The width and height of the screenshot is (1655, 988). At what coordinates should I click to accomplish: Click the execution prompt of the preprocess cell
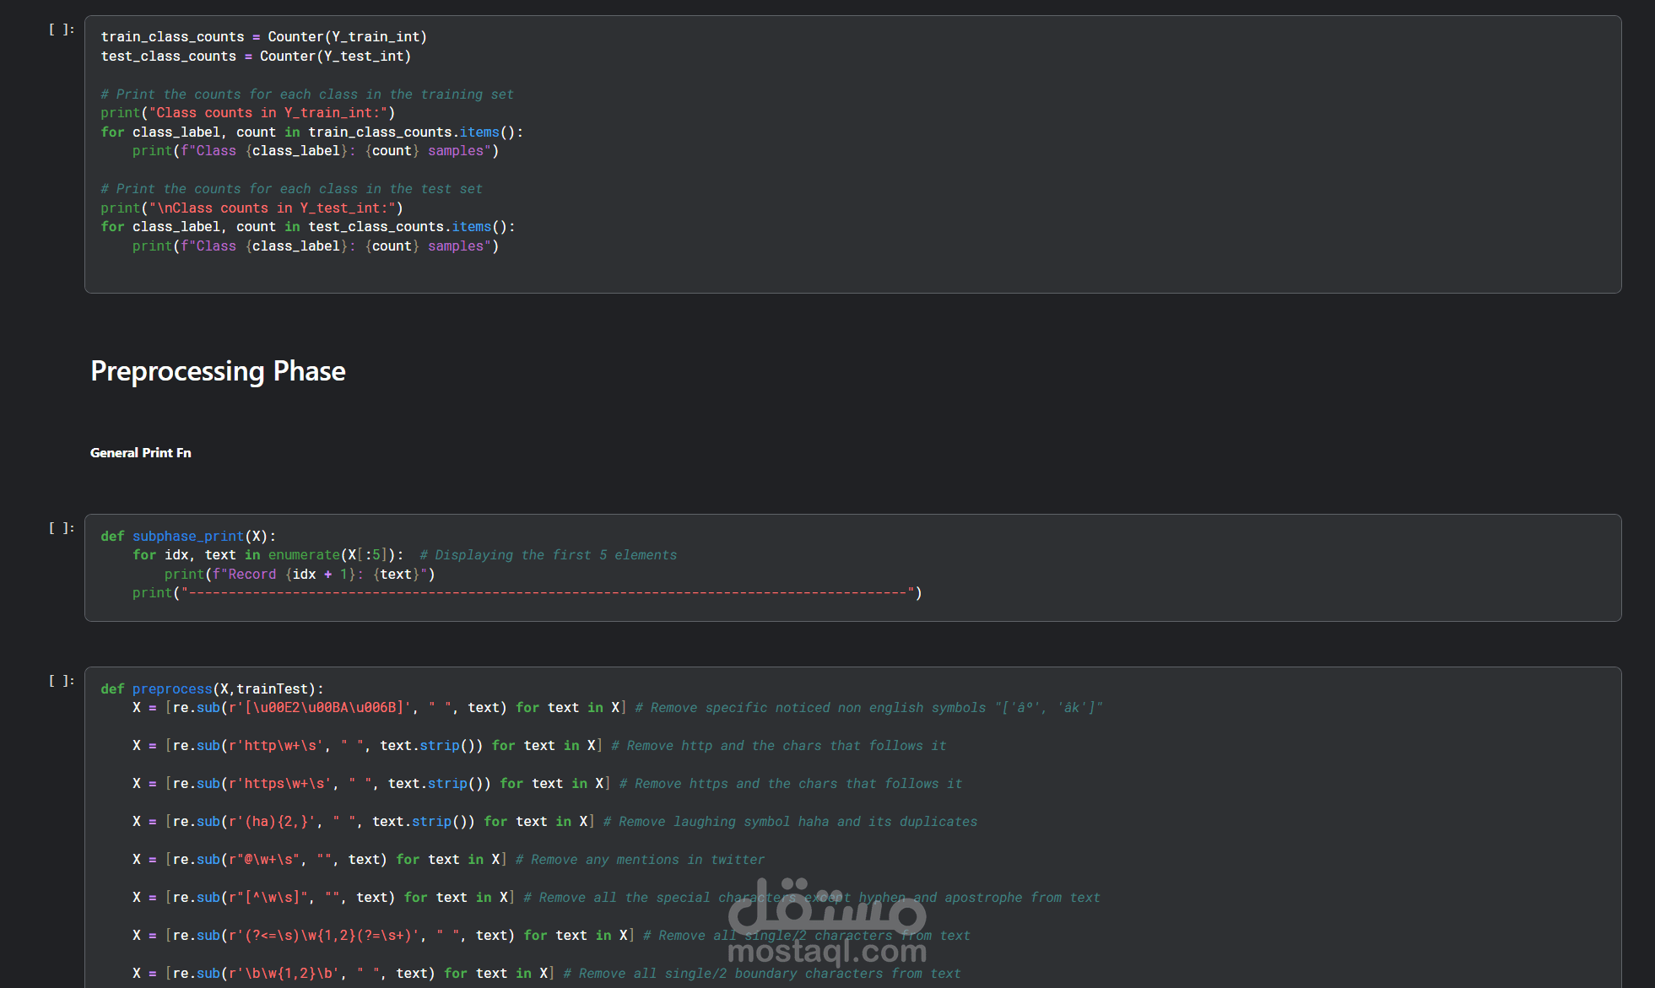tap(62, 681)
